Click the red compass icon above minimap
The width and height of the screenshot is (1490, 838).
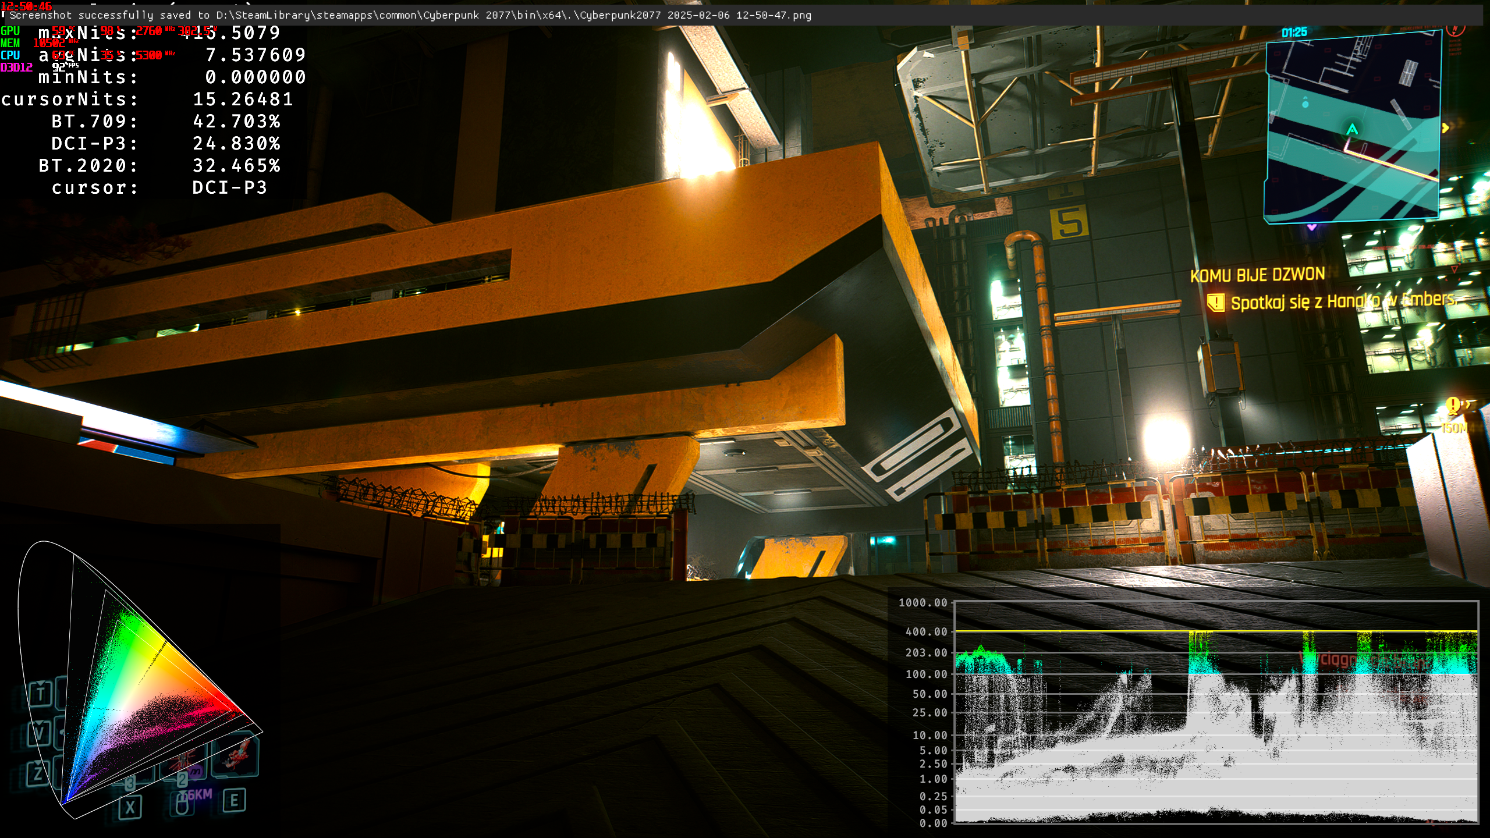click(x=1455, y=30)
